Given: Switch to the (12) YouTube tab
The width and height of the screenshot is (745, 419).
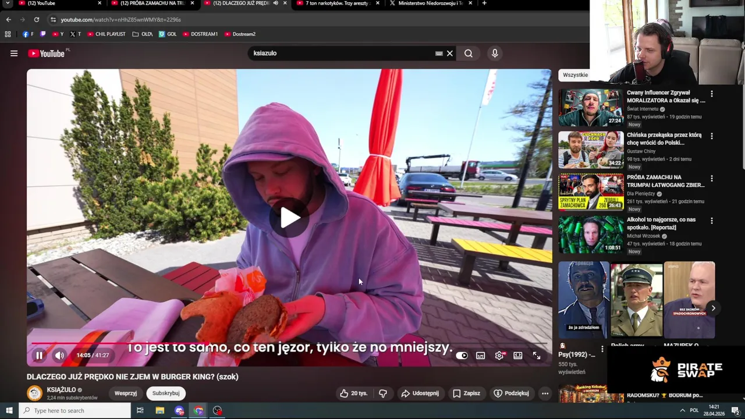Looking at the screenshot, I should point(58,3).
